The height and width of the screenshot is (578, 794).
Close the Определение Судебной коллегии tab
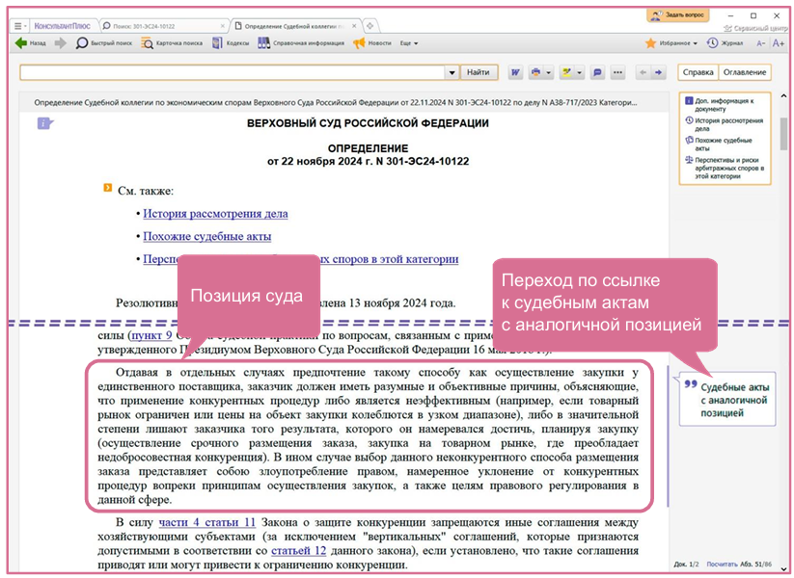354,26
